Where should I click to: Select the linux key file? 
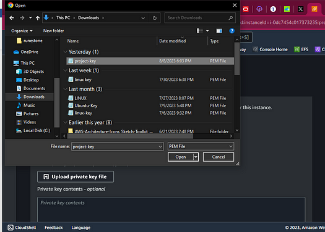[150, 80]
